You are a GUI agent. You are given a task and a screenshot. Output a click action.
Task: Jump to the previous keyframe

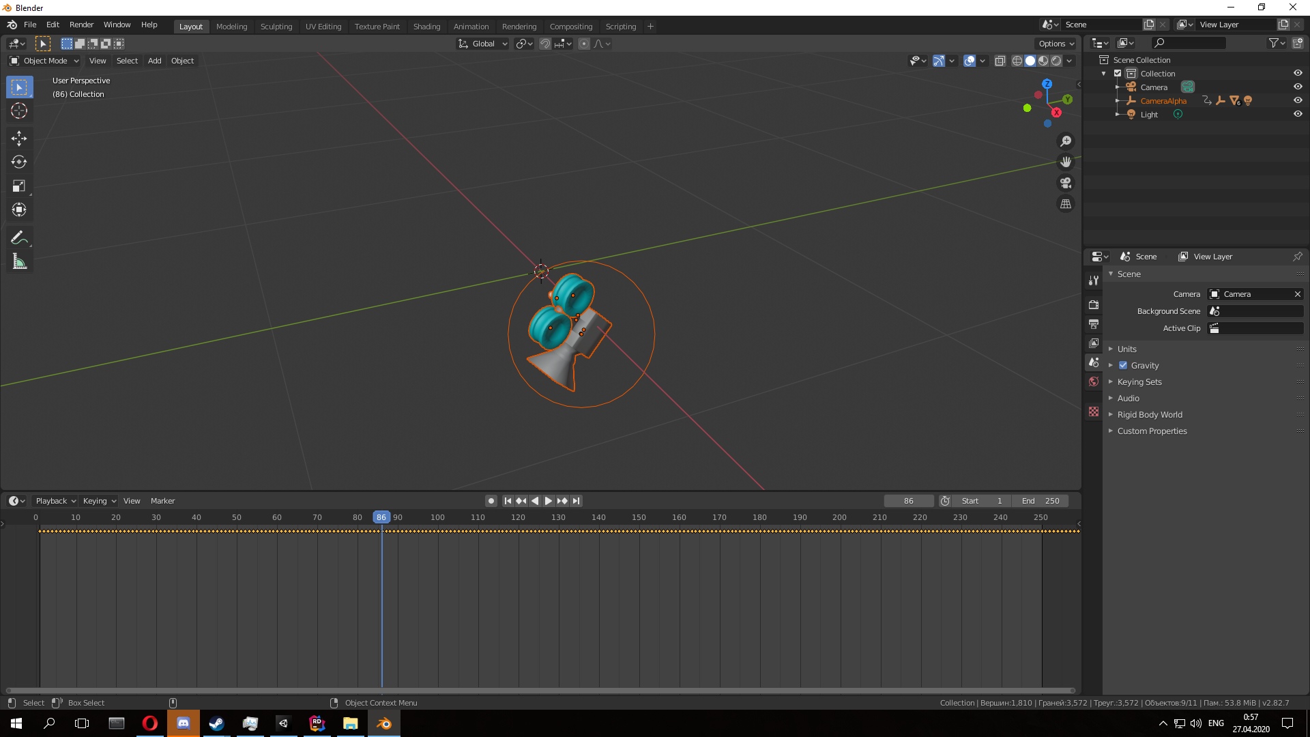[521, 501]
